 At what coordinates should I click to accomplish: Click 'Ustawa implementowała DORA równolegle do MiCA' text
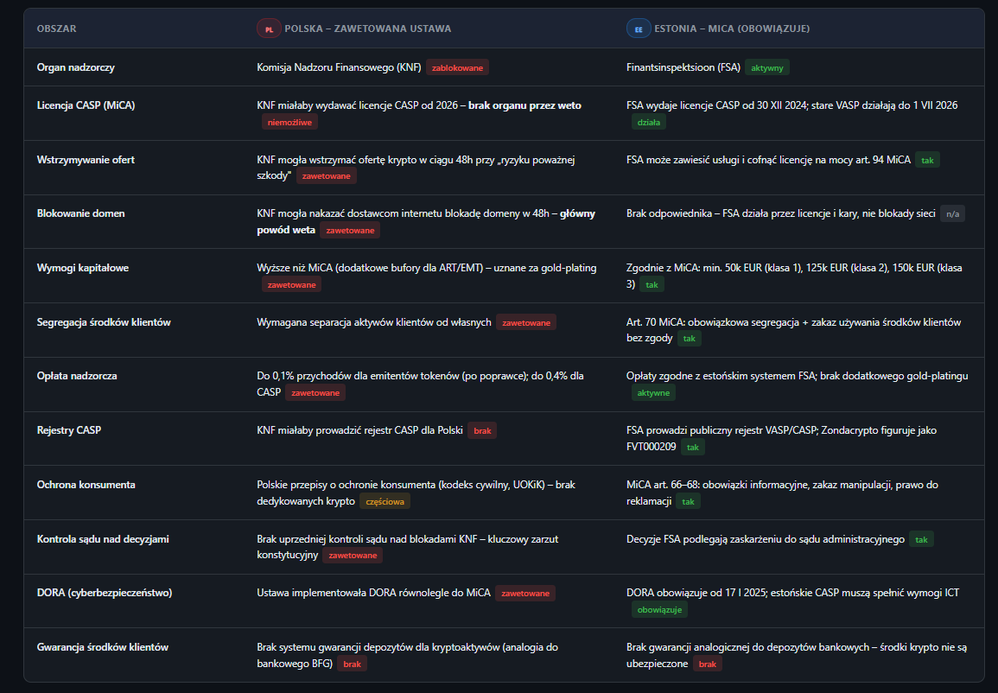(x=374, y=593)
